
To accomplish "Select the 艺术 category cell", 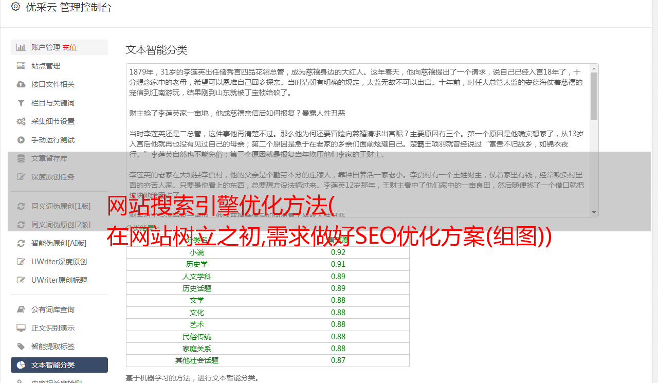I will (197, 324).
